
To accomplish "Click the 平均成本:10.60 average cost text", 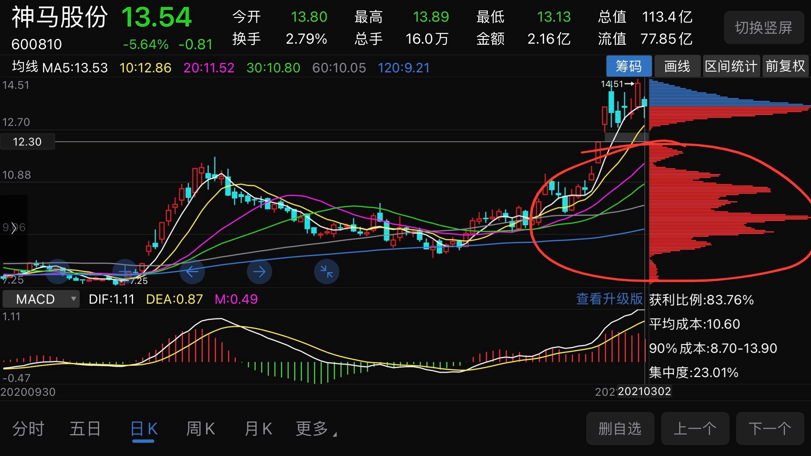I will click(694, 324).
